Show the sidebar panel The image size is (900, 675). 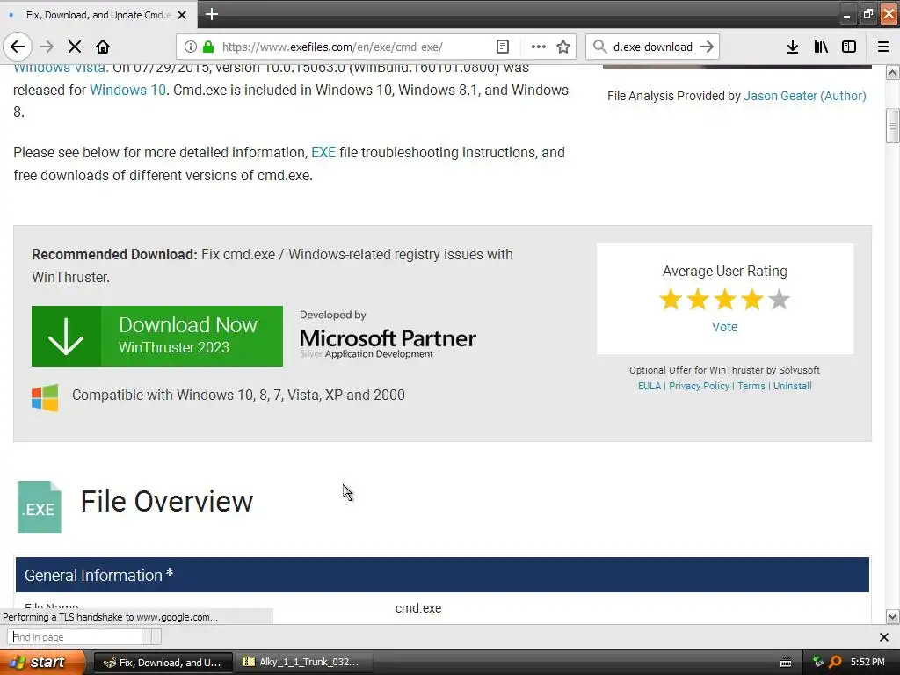[849, 47]
